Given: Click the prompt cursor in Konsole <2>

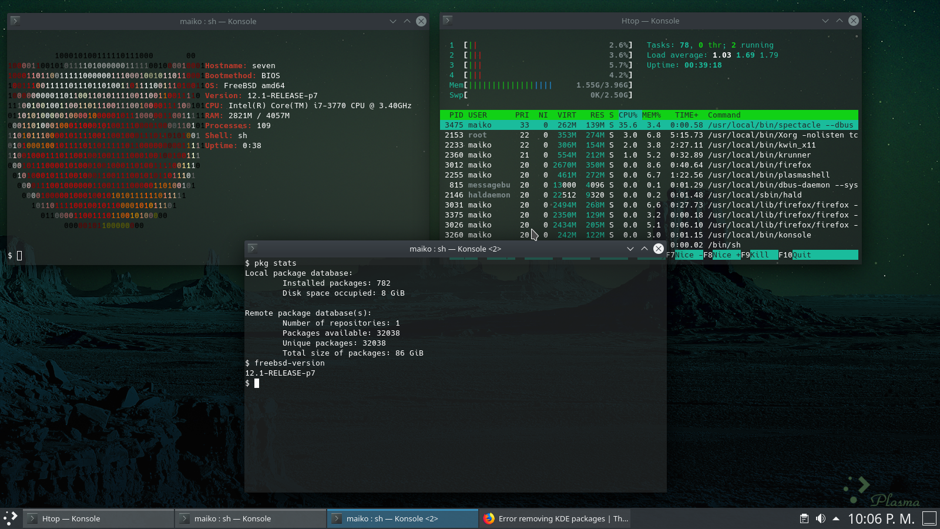Looking at the screenshot, I should click(257, 383).
